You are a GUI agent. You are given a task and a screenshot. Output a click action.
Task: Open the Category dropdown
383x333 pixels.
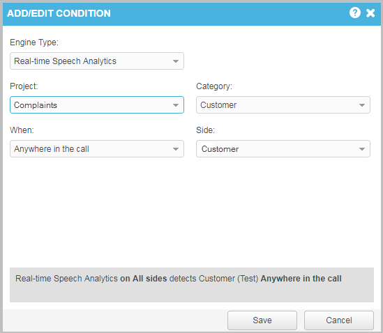pos(283,105)
